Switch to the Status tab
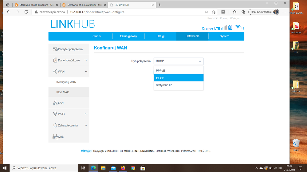This screenshot has height=172, width=307. click(96, 36)
